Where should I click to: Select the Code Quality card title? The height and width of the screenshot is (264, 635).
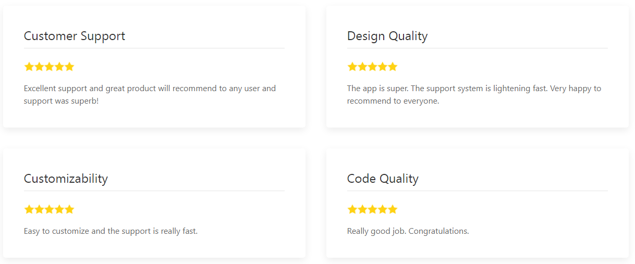pos(383,179)
